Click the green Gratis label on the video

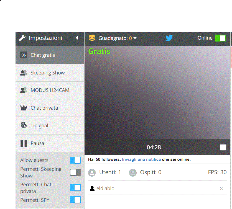click(x=99, y=51)
